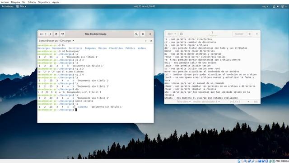Image resolution: width=289 pixels, height=163 pixels.
Task: Close the text editor window
Action: point(257,34)
